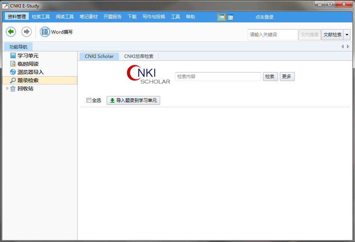The height and width of the screenshot is (242, 355).
Task: Open 临时阅读 in the sidebar
Action: point(28,64)
